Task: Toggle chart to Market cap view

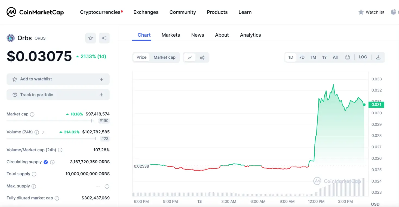Action: (164, 57)
